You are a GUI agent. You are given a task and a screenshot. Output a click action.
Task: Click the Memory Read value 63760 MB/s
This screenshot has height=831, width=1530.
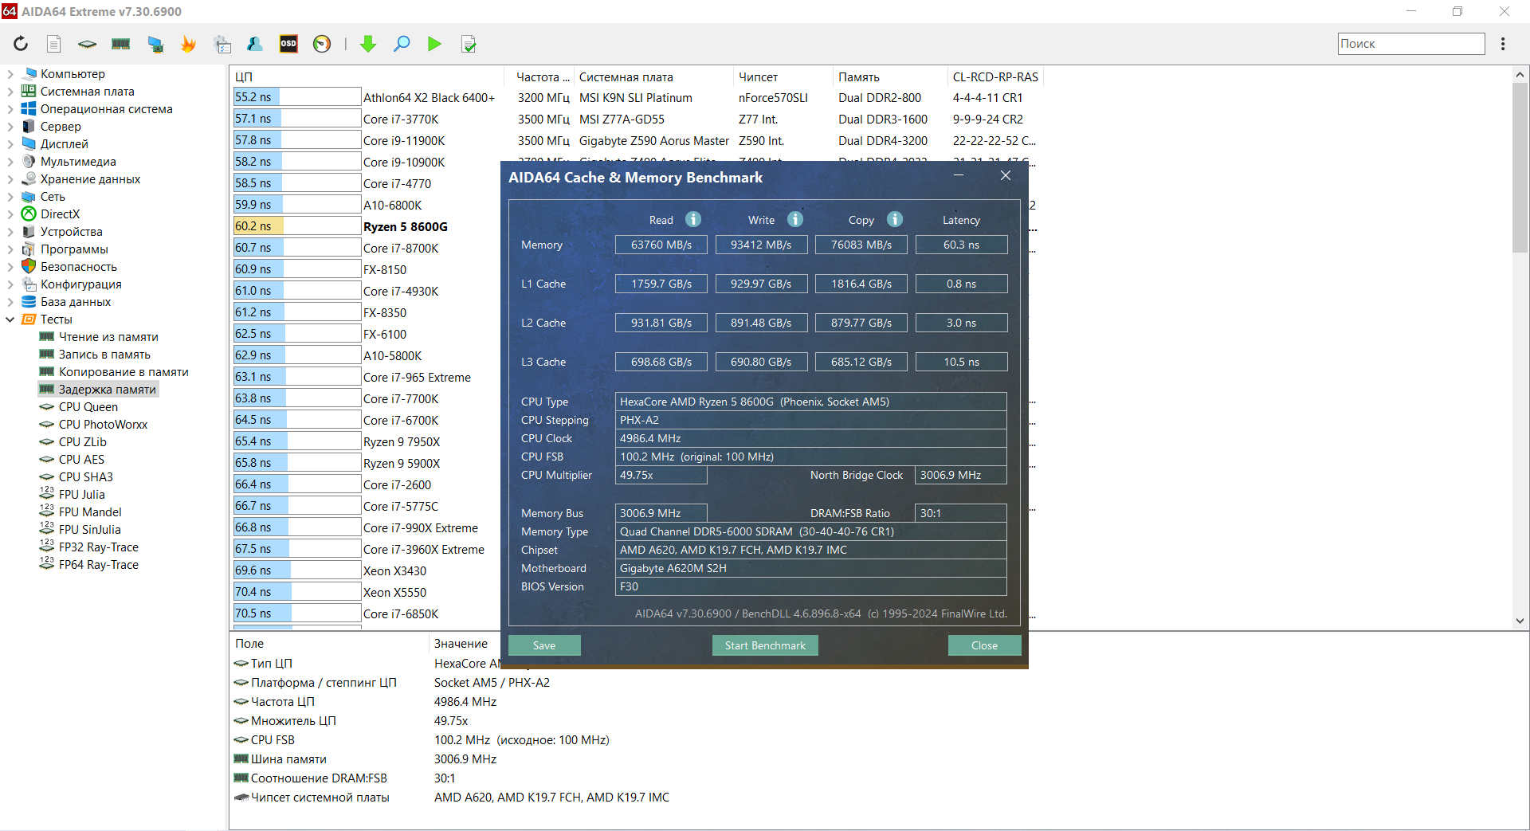point(661,245)
